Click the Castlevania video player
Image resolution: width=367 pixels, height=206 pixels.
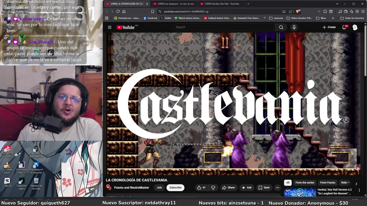click(x=234, y=104)
